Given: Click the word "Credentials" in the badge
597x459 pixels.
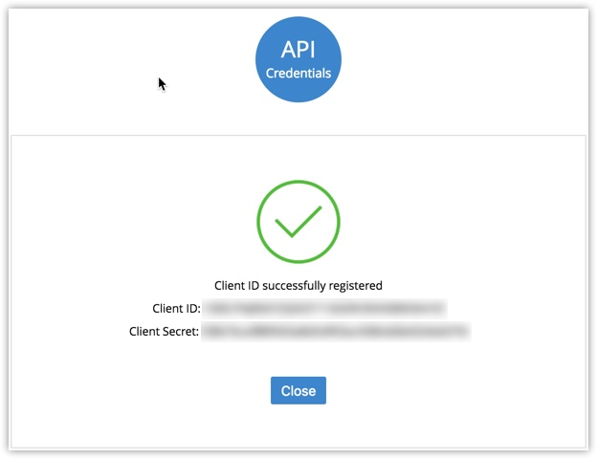Looking at the screenshot, I should 298,74.
